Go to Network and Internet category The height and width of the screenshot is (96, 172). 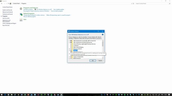(x=8, y=12)
